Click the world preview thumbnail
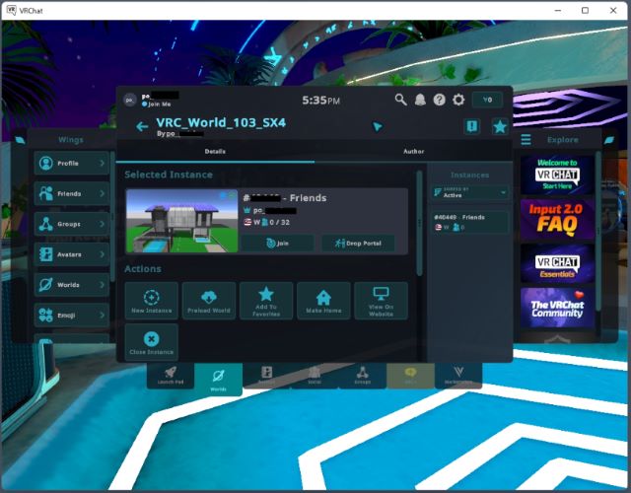The image size is (631, 493). [181, 221]
